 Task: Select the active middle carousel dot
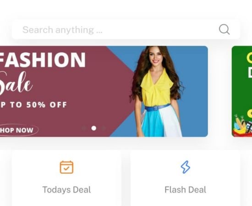tap(94, 128)
